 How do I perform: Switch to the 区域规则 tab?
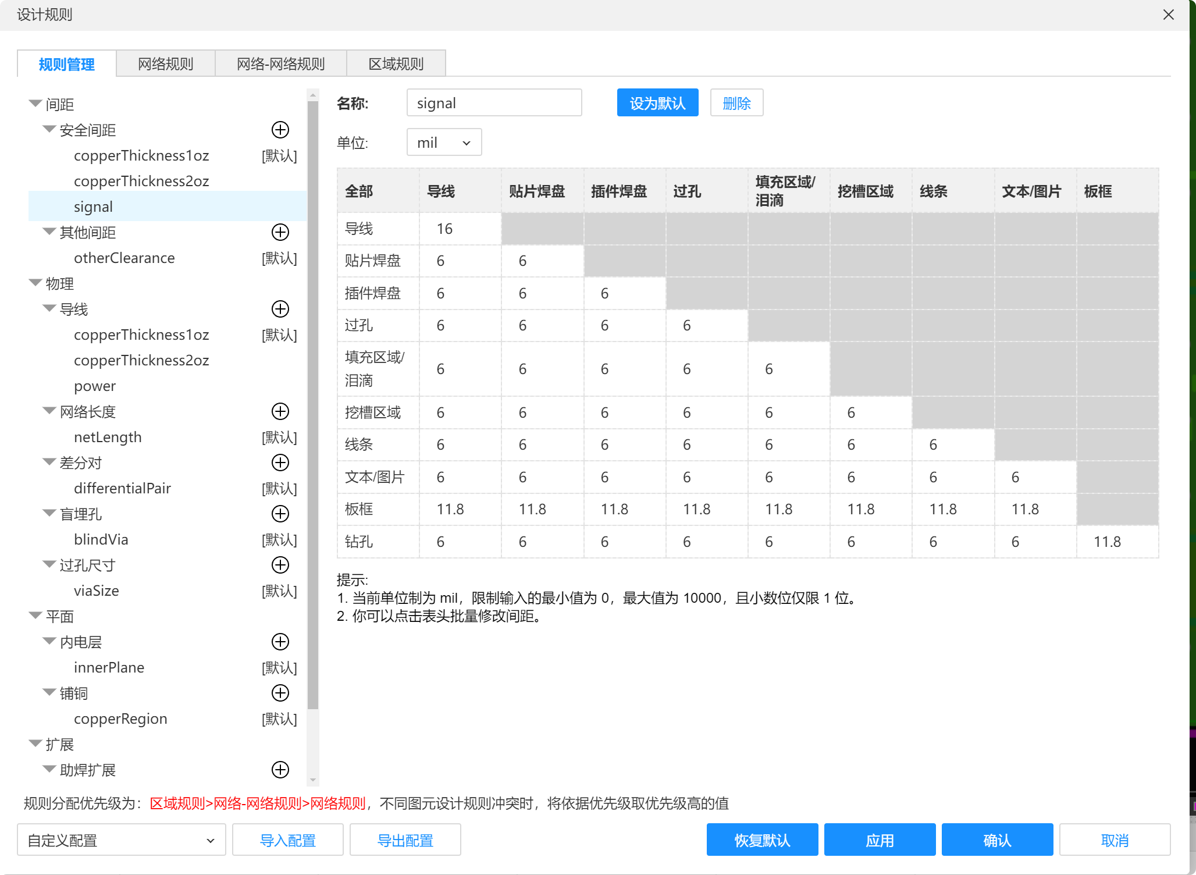(x=396, y=64)
